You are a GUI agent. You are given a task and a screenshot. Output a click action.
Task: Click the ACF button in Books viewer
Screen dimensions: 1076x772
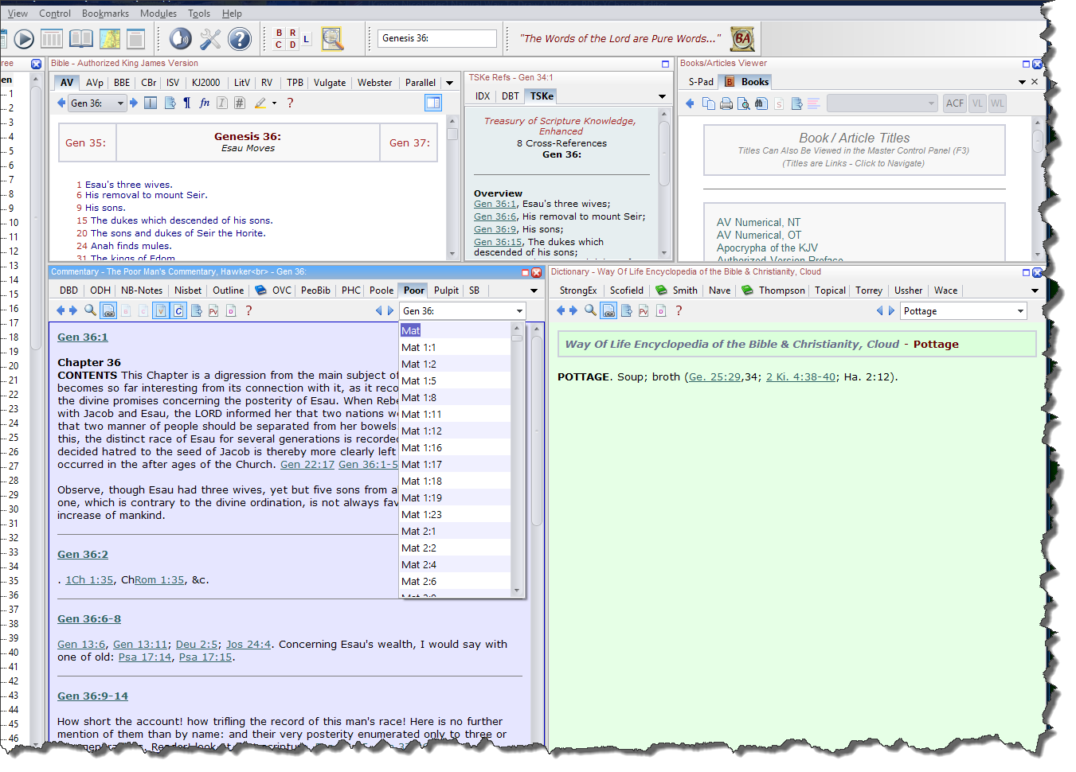[955, 103]
